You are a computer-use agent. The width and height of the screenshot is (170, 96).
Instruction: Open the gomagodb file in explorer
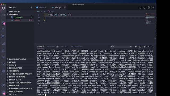[20, 17]
